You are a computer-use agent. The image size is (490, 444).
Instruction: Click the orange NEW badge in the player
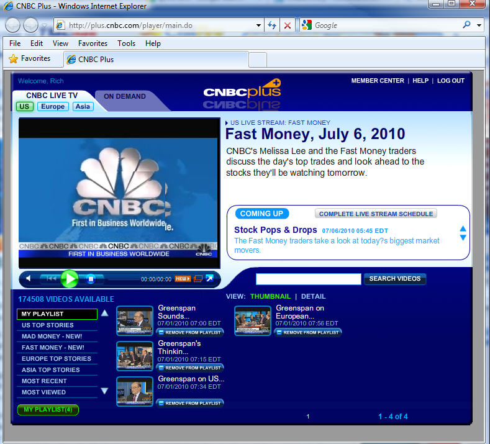(182, 279)
